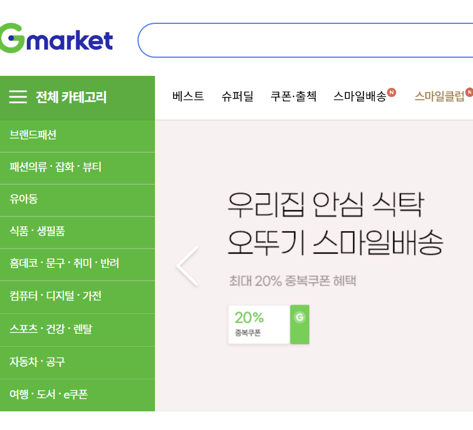
Task: Select the 스마일배송 tab
Action: [x=360, y=96]
